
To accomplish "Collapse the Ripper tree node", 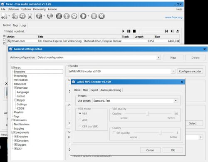I will tap(15, 100).
